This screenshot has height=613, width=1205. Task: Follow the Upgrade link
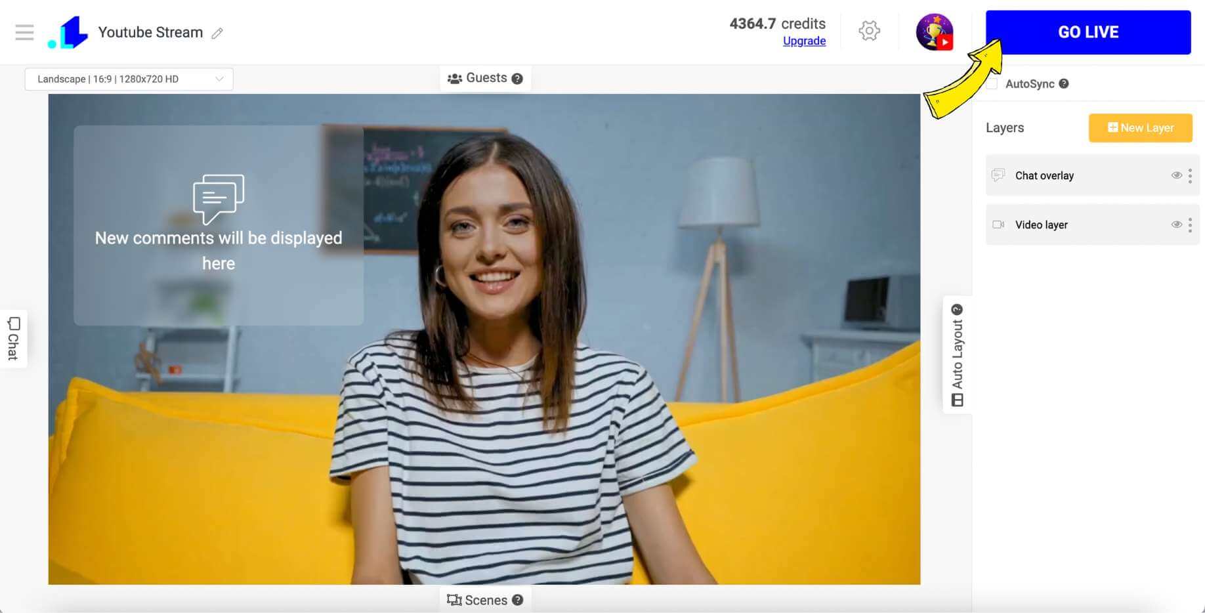804,41
